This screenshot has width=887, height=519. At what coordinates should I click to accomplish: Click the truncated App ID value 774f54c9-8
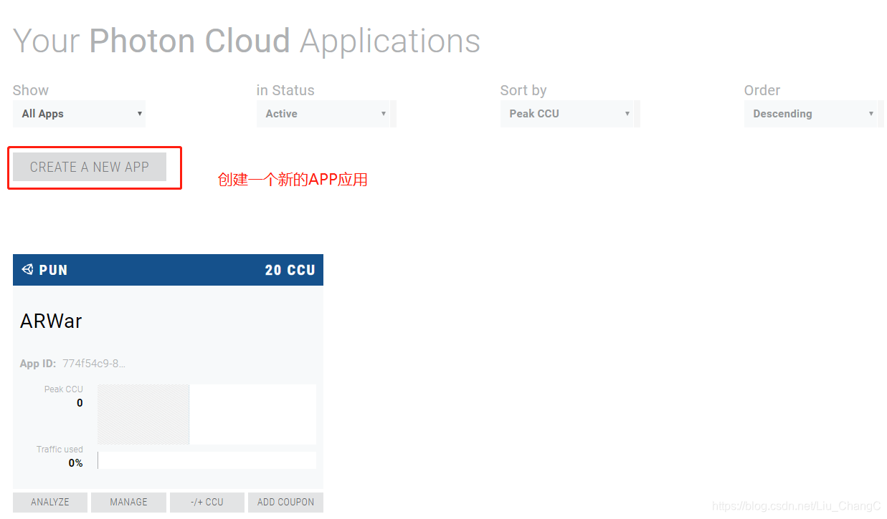(94, 363)
